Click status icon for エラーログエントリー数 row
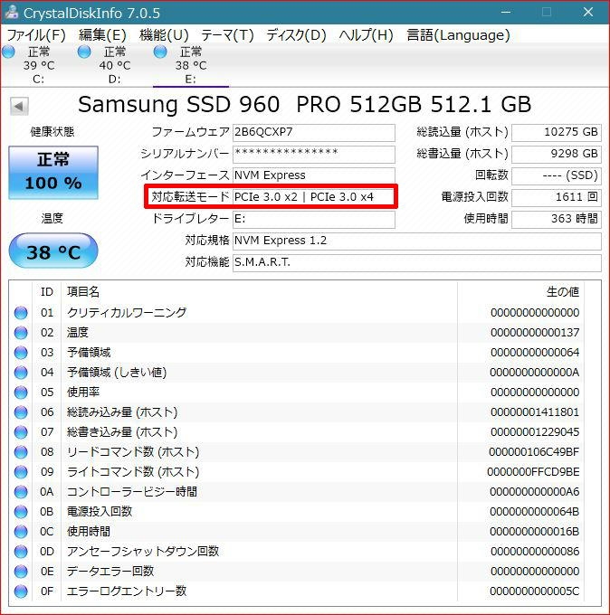This screenshot has width=610, height=615. 21,591
